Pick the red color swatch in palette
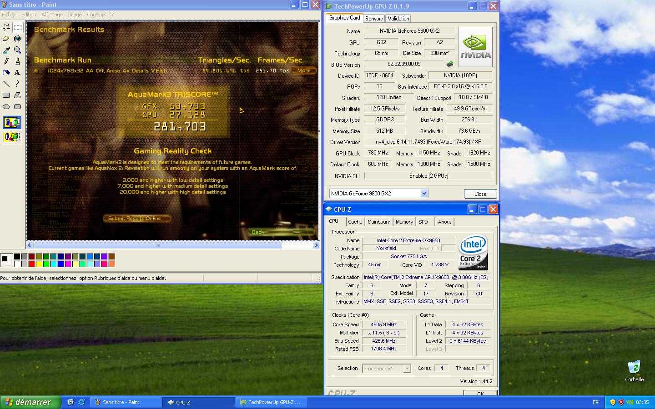The width and height of the screenshot is (655, 409). tap(31, 264)
